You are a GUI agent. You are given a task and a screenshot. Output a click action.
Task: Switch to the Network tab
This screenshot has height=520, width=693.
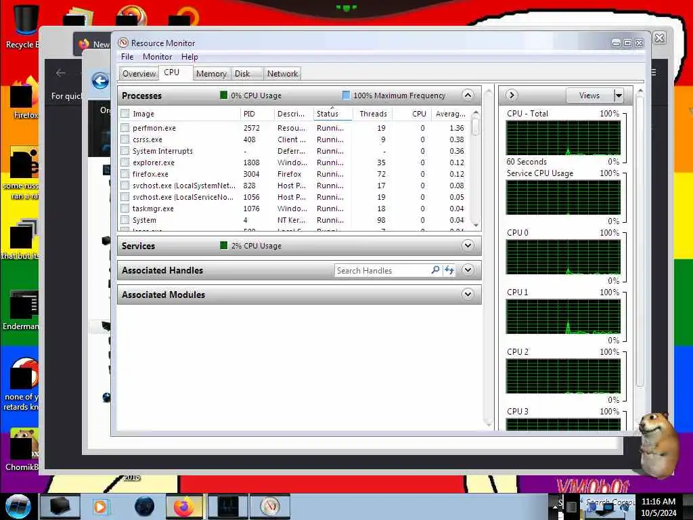[x=282, y=73]
